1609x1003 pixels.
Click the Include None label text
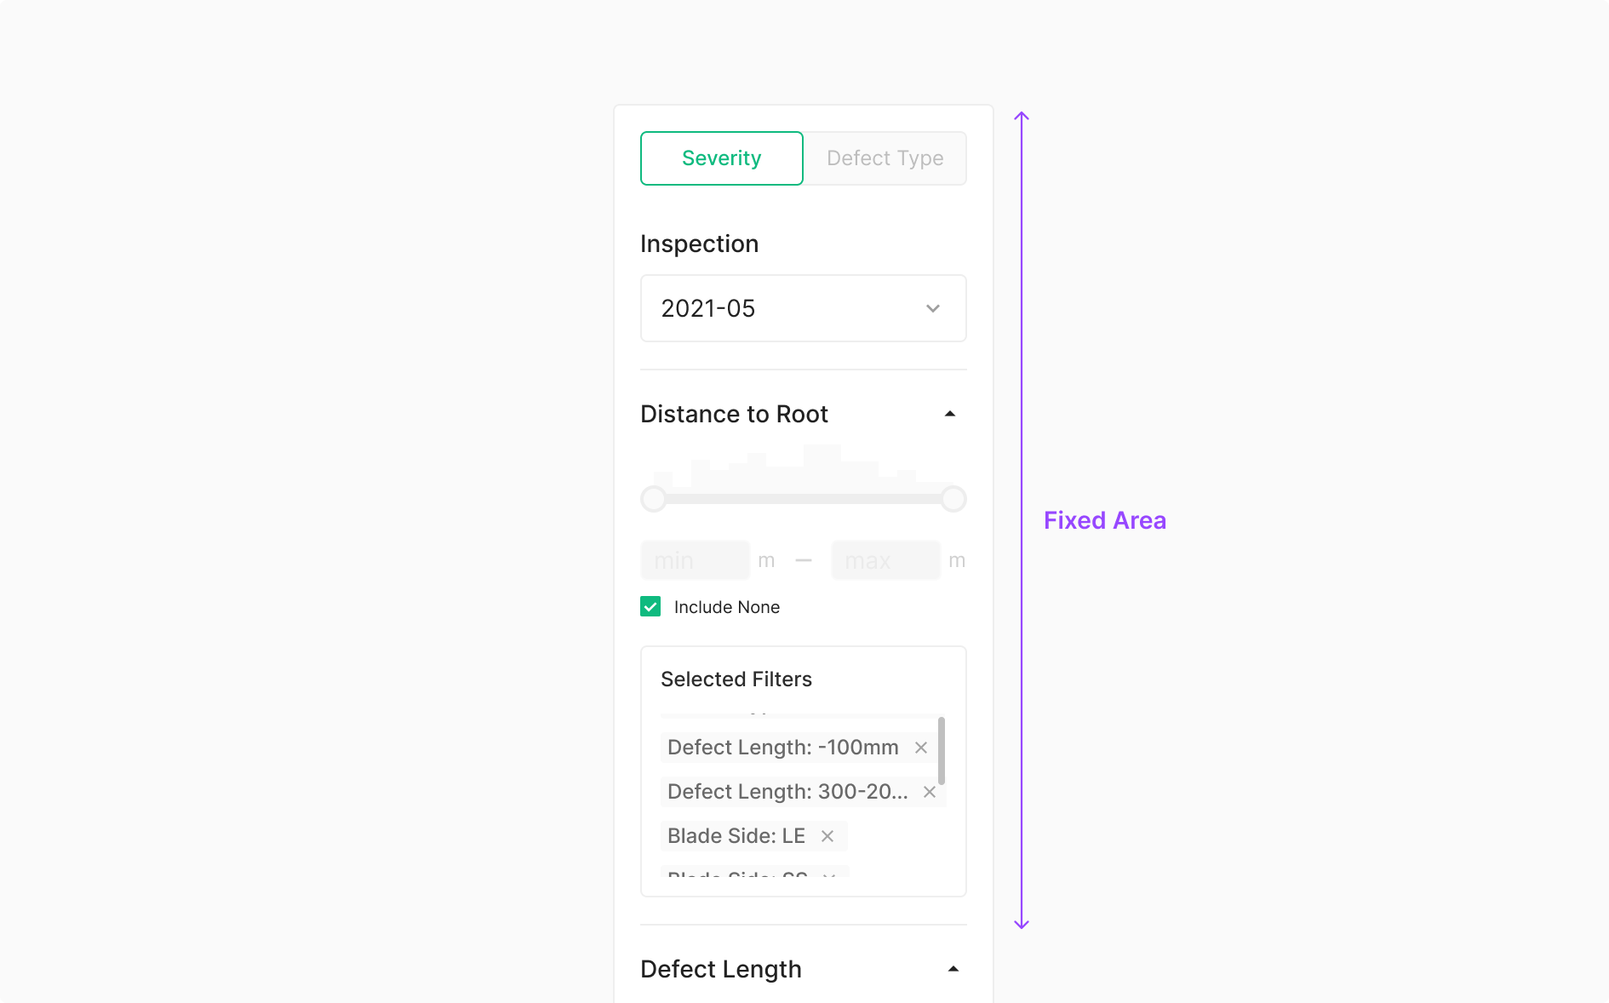pyautogui.click(x=726, y=607)
